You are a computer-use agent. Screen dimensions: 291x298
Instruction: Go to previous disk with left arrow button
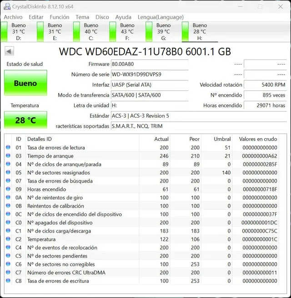(9, 51)
